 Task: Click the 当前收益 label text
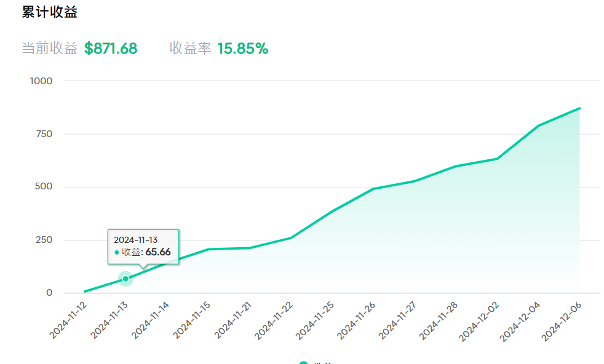pyautogui.click(x=50, y=49)
